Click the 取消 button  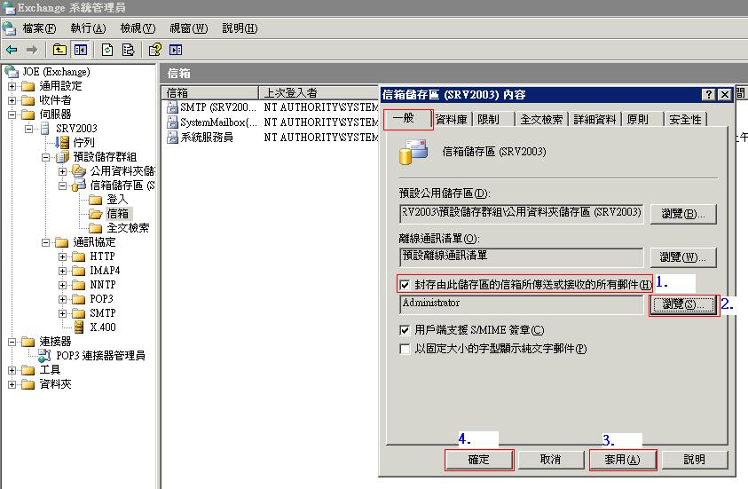(x=550, y=460)
